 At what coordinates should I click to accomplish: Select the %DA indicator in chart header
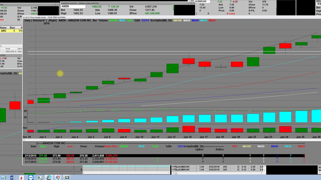137,20
